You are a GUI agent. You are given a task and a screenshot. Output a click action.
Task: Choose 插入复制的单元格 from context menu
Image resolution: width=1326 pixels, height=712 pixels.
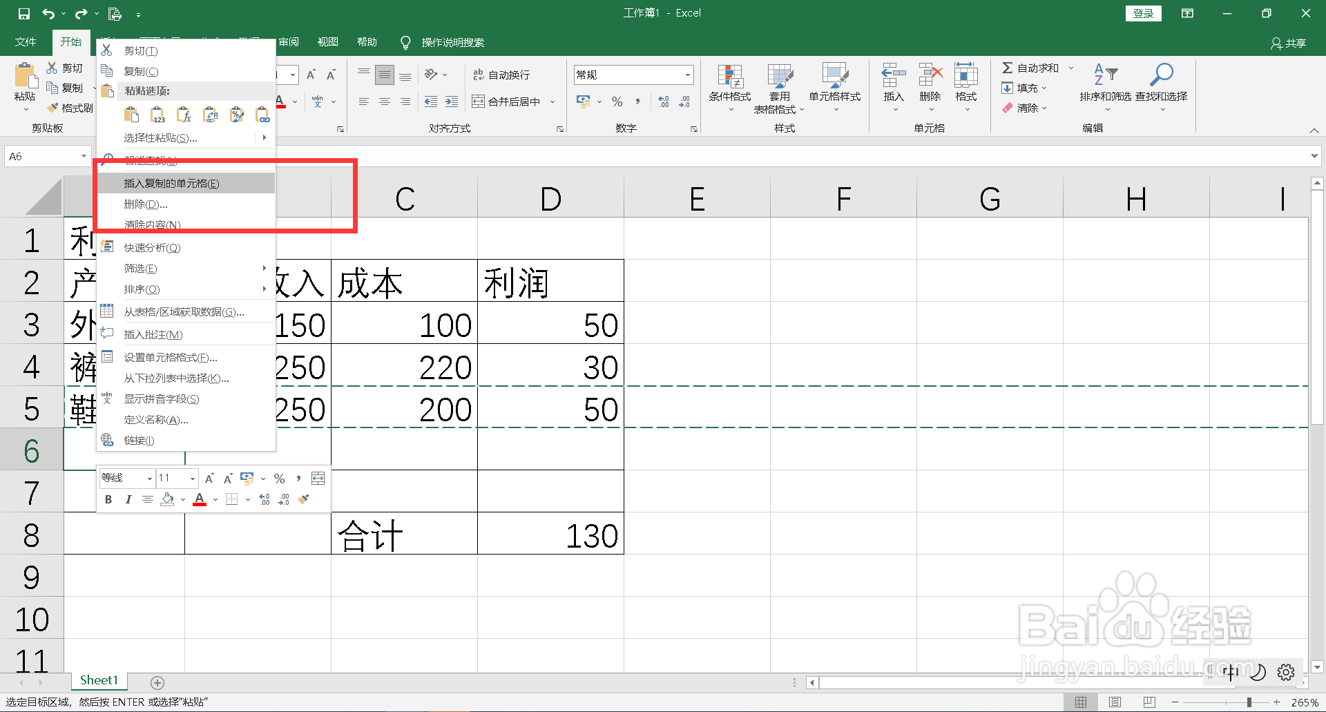(x=171, y=183)
